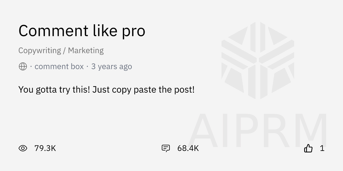Click the word "pro" in the title

coord(134,32)
